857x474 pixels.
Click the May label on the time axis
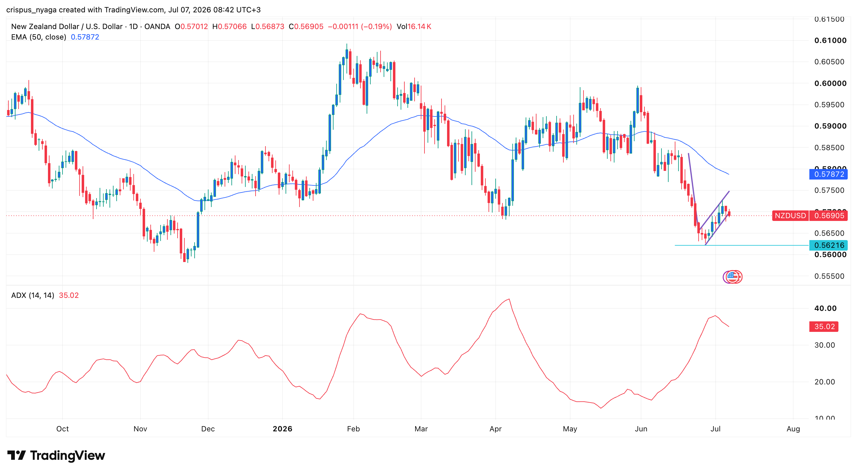point(570,429)
